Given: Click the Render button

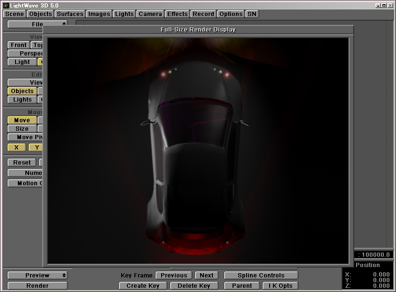Looking at the screenshot, I should (38, 286).
